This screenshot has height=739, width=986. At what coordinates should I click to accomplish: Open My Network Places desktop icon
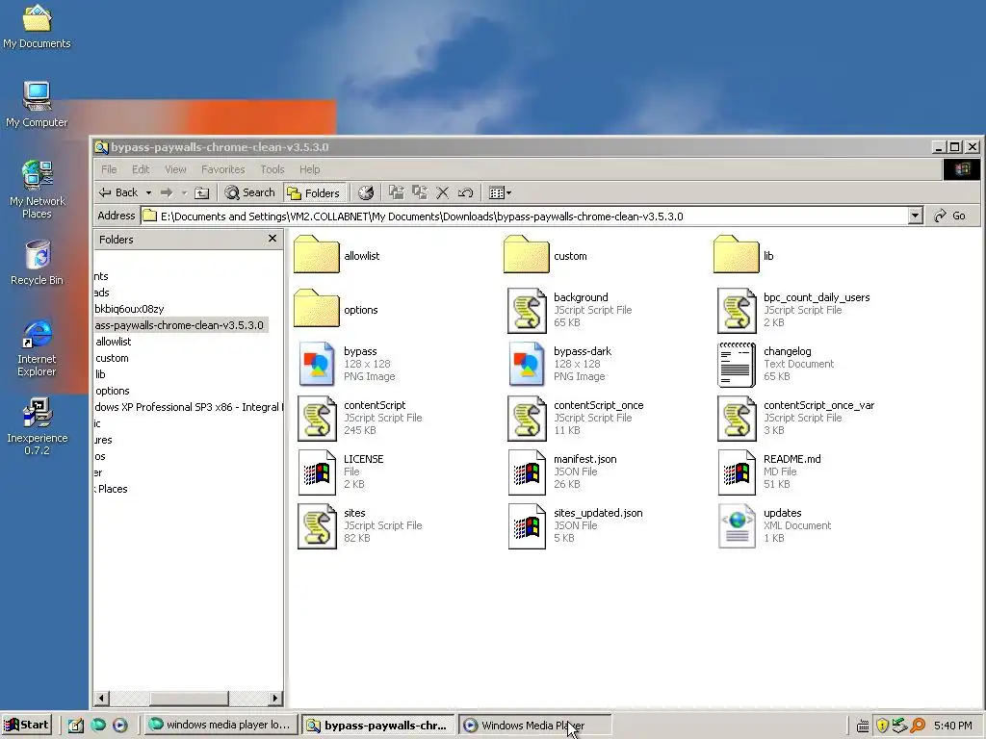(38, 190)
